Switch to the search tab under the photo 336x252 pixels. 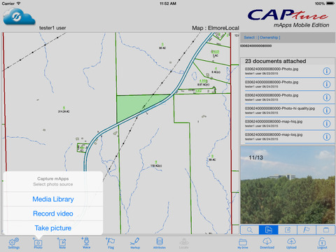[250, 230]
